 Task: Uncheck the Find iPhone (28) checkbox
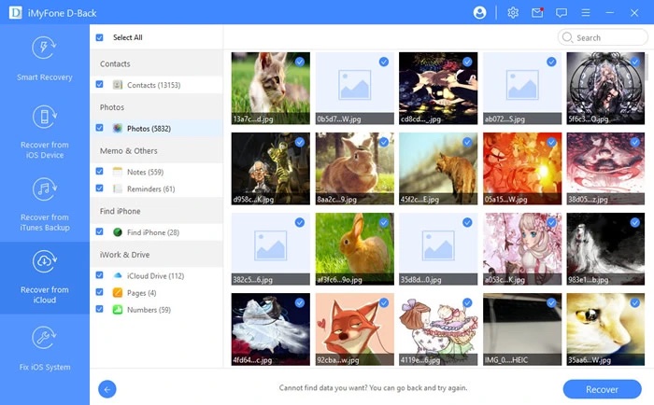click(x=99, y=231)
